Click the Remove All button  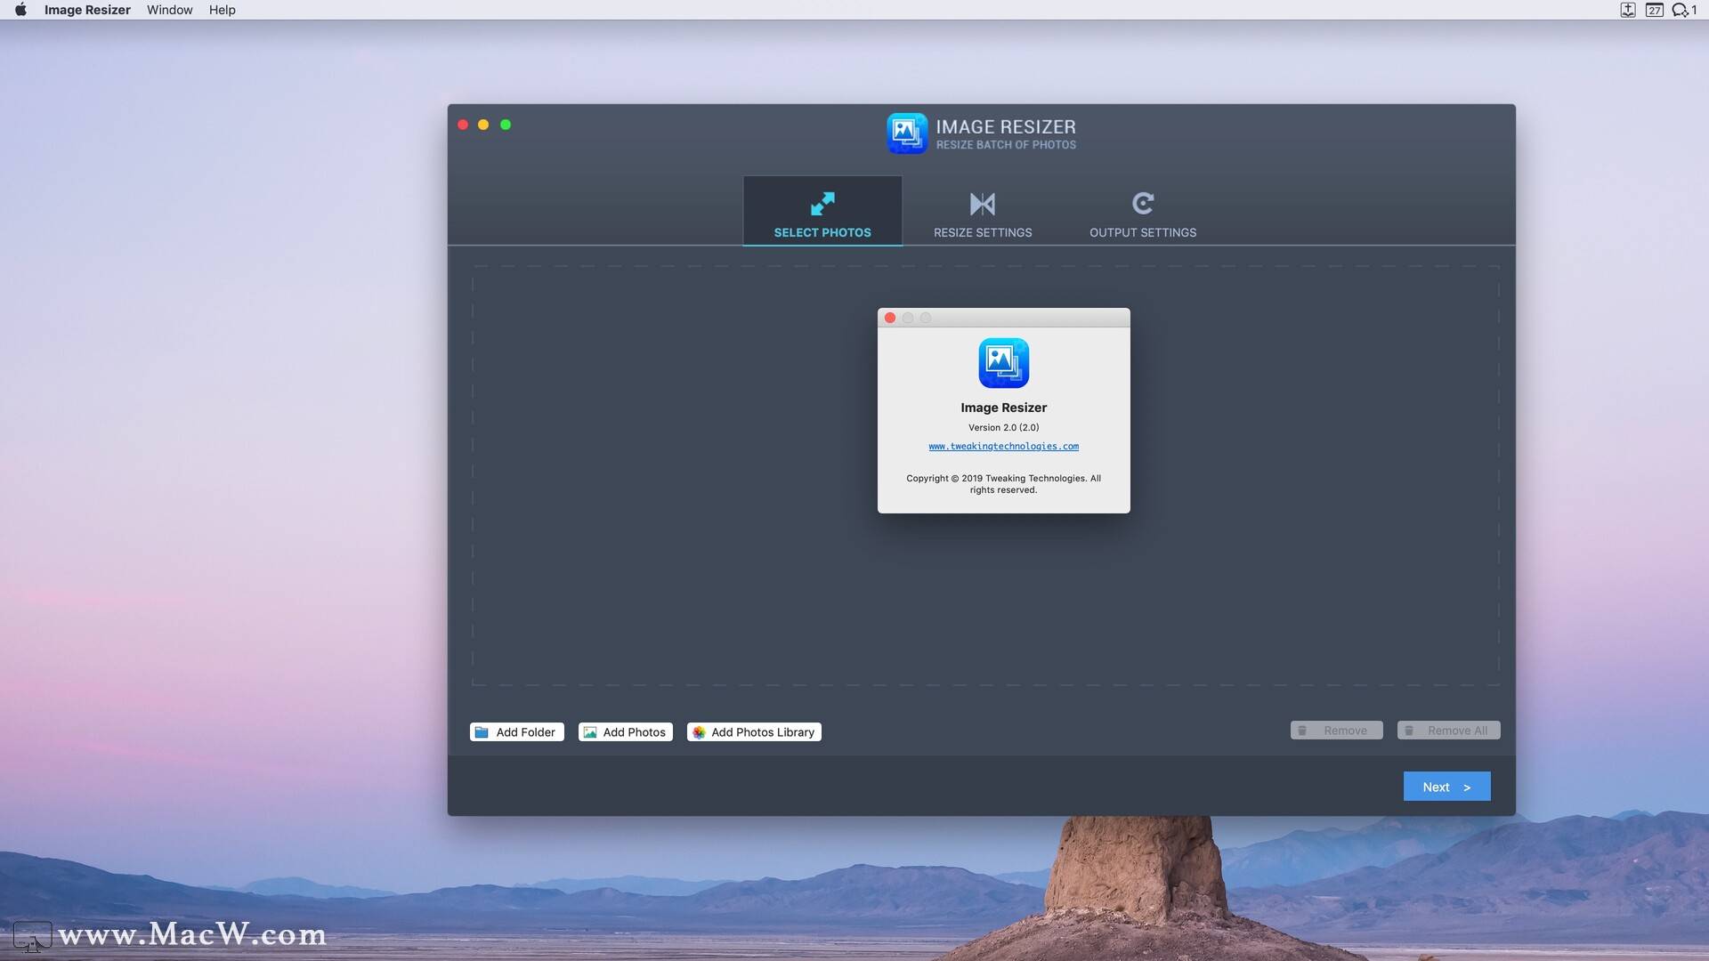click(1448, 731)
